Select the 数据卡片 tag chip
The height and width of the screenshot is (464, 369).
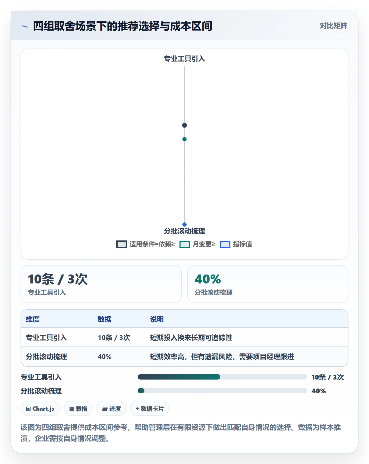[150, 409]
